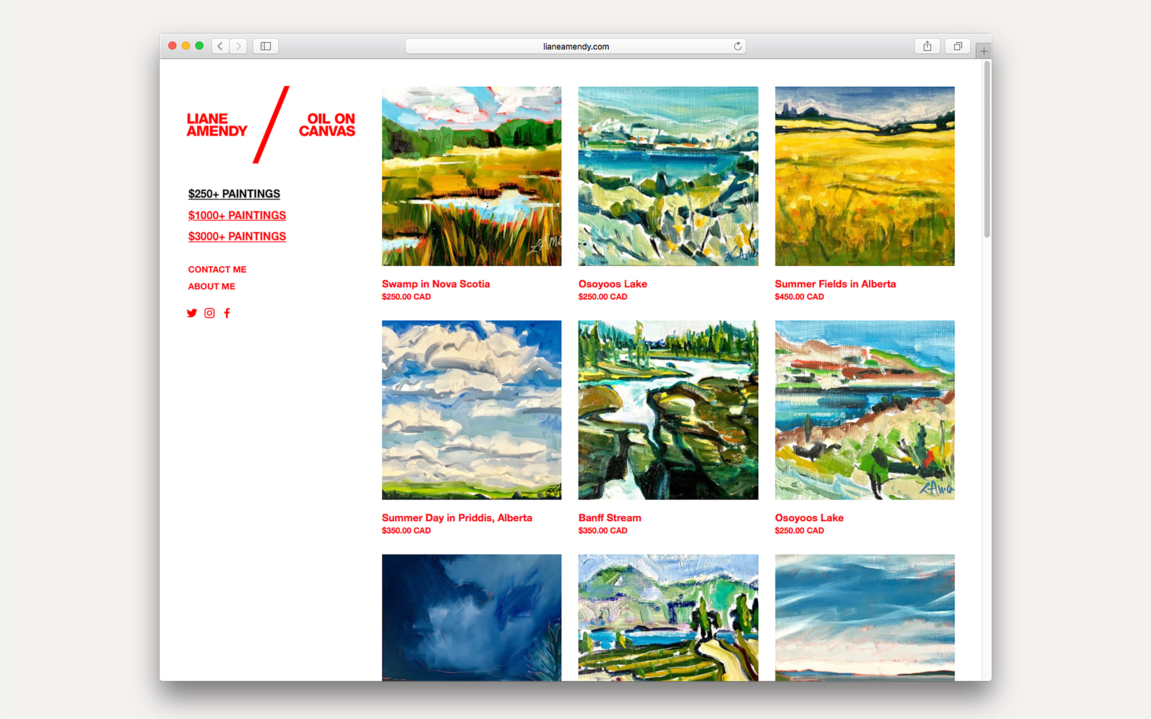Visit the About Me page
This screenshot has height=719, width=1151.
coord(211,286)
